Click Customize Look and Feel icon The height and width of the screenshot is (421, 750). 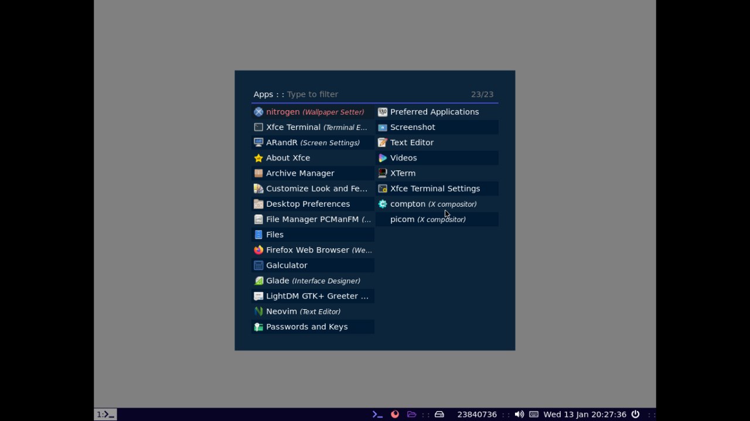point(258,189)
